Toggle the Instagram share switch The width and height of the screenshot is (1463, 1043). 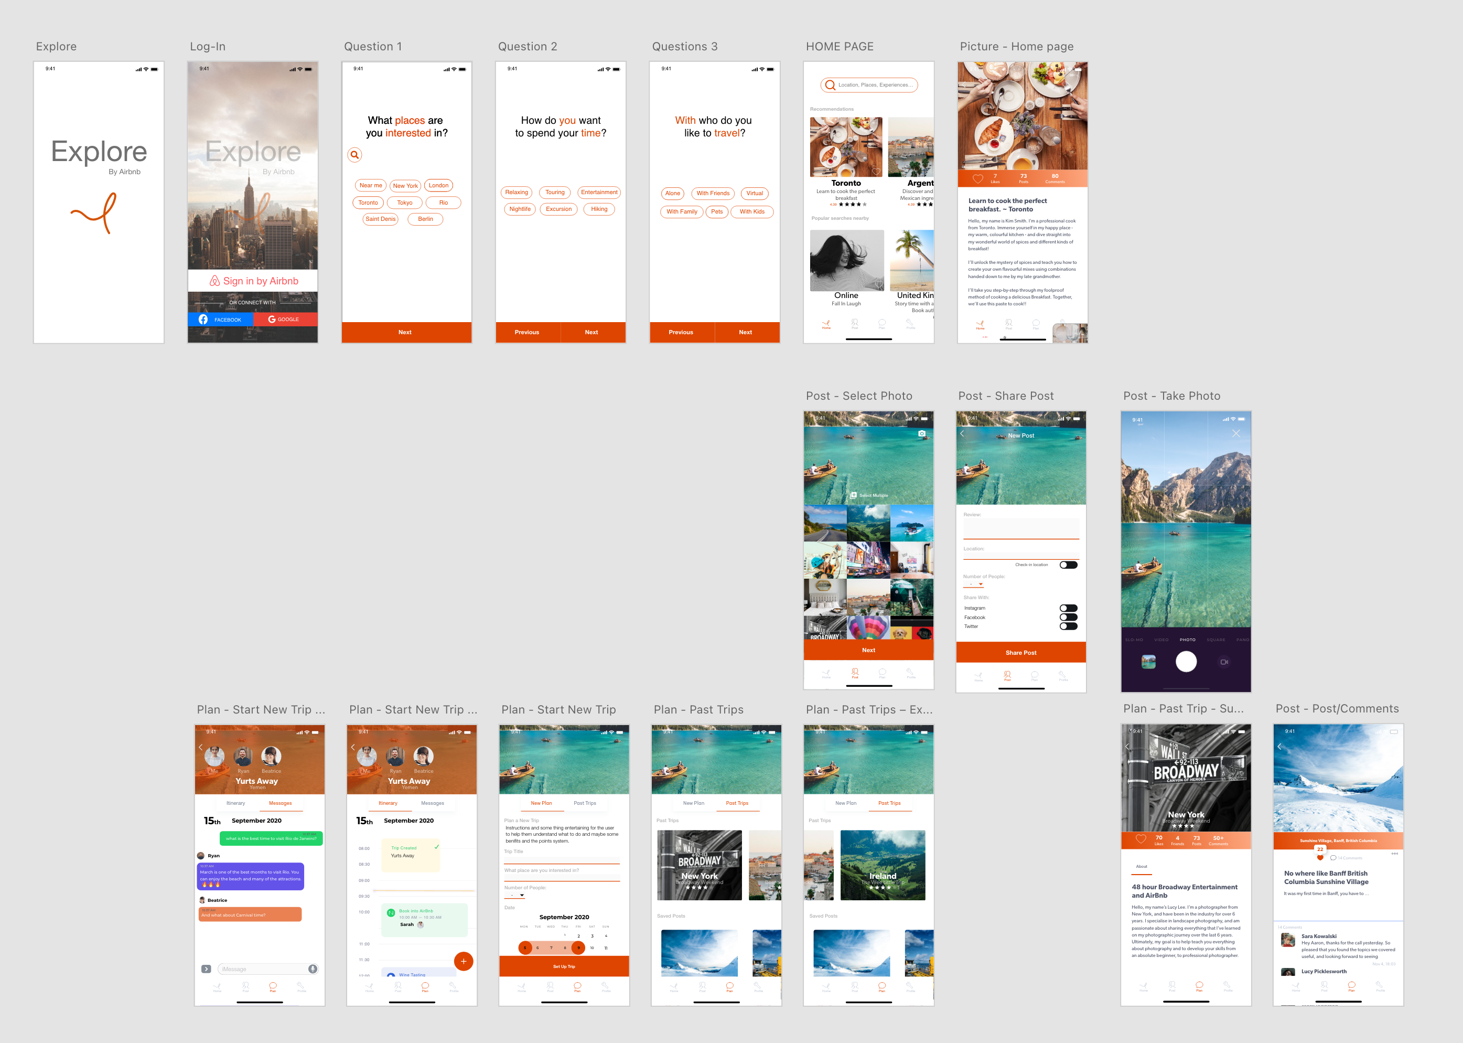coord(1068,608)
